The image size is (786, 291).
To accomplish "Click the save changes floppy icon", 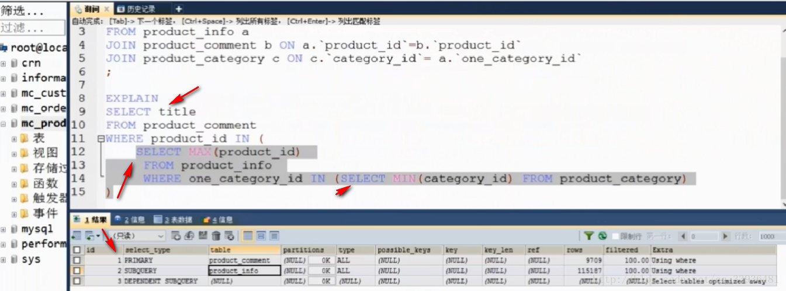I will pos(203,236).
